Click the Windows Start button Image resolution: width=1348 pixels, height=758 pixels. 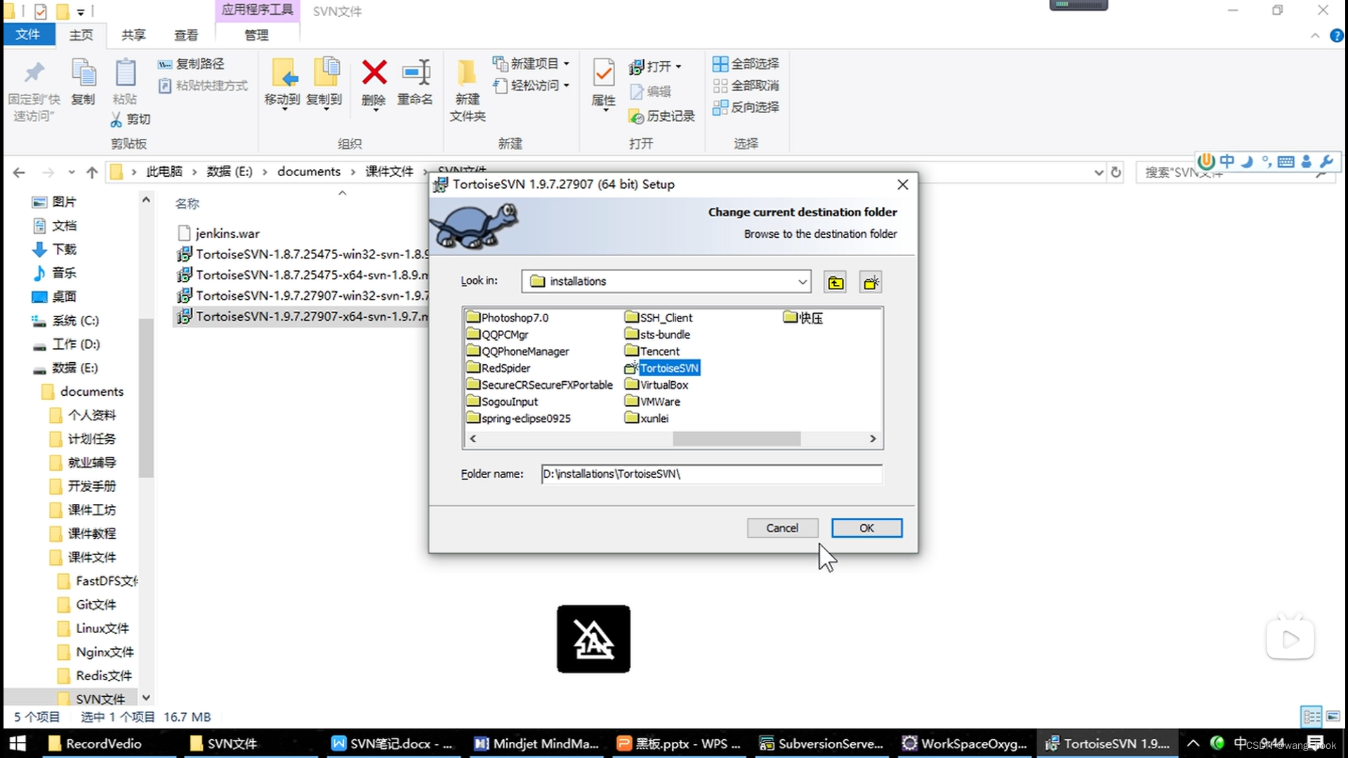tap(18, 743)
